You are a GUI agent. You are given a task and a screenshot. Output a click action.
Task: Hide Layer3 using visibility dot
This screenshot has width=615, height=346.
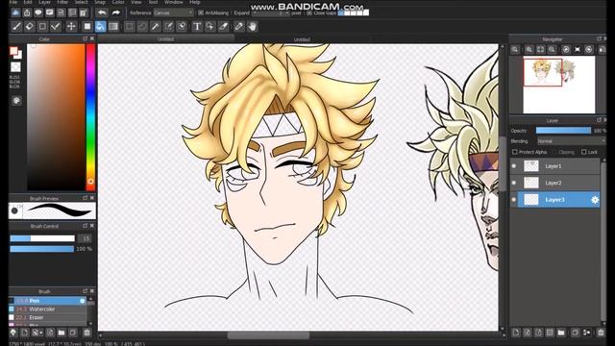pyautogui.click(x=514, y=200)
